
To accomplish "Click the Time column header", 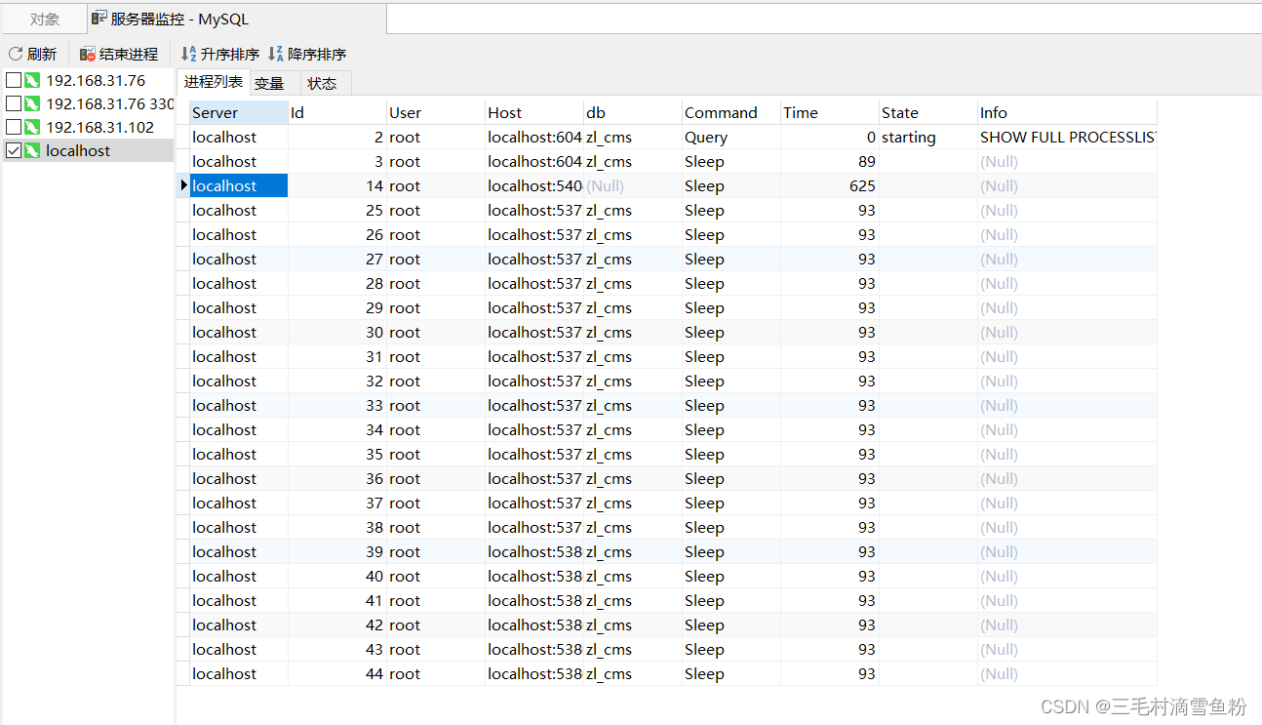I will coord(830,112).
